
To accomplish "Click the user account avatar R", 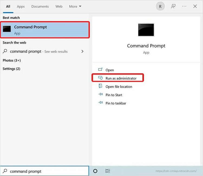I will click(160, 6).
